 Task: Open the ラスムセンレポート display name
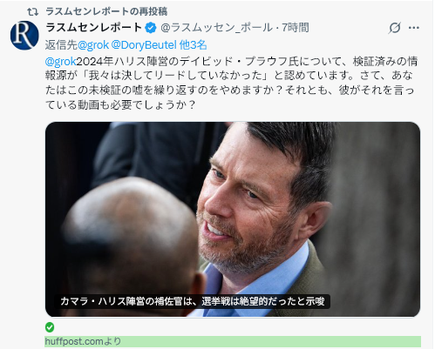[93, 28]
